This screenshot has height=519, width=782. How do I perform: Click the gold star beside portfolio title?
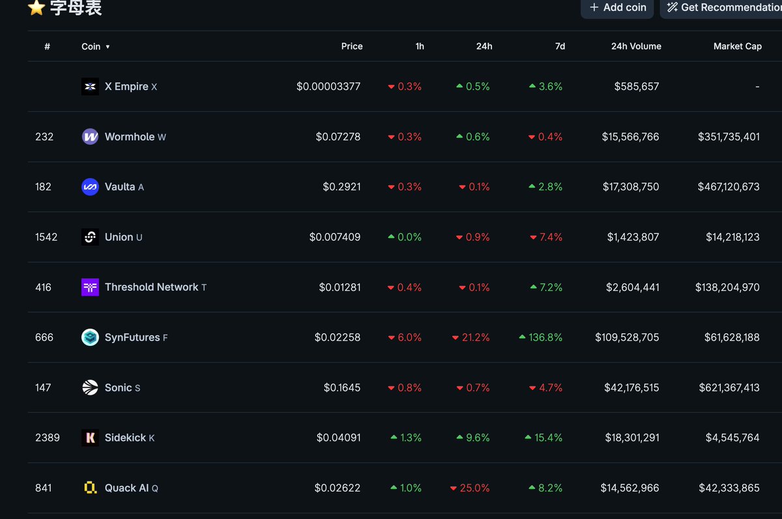pyautogui.click(x=36, y=8)
